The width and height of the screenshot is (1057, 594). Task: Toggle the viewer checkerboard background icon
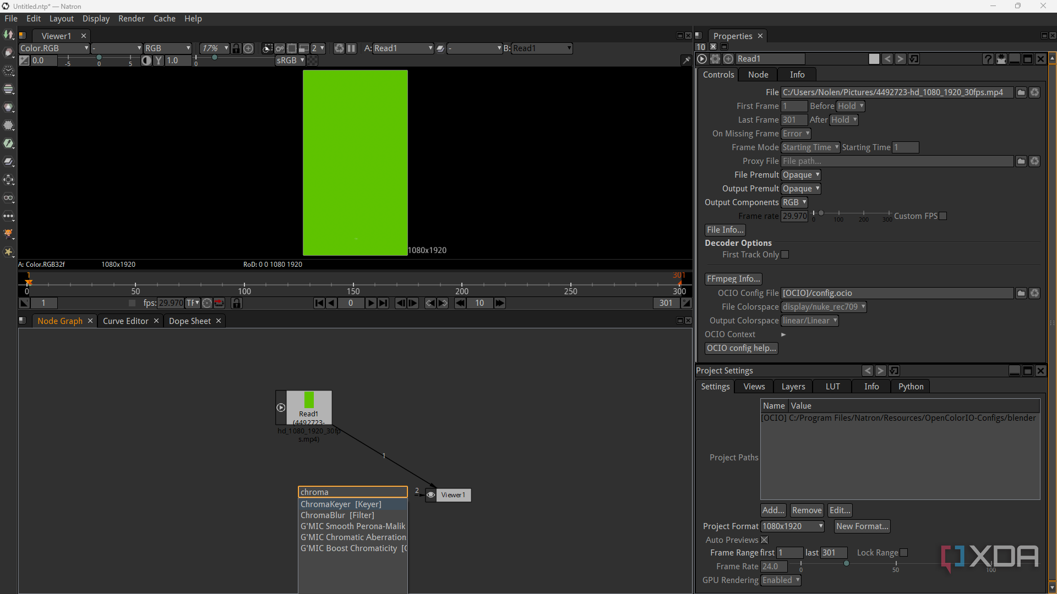312,61
